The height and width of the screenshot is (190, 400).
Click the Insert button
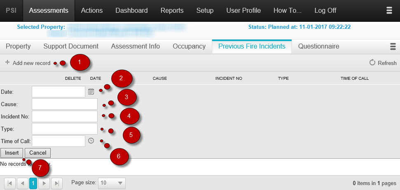pos(12,153)
